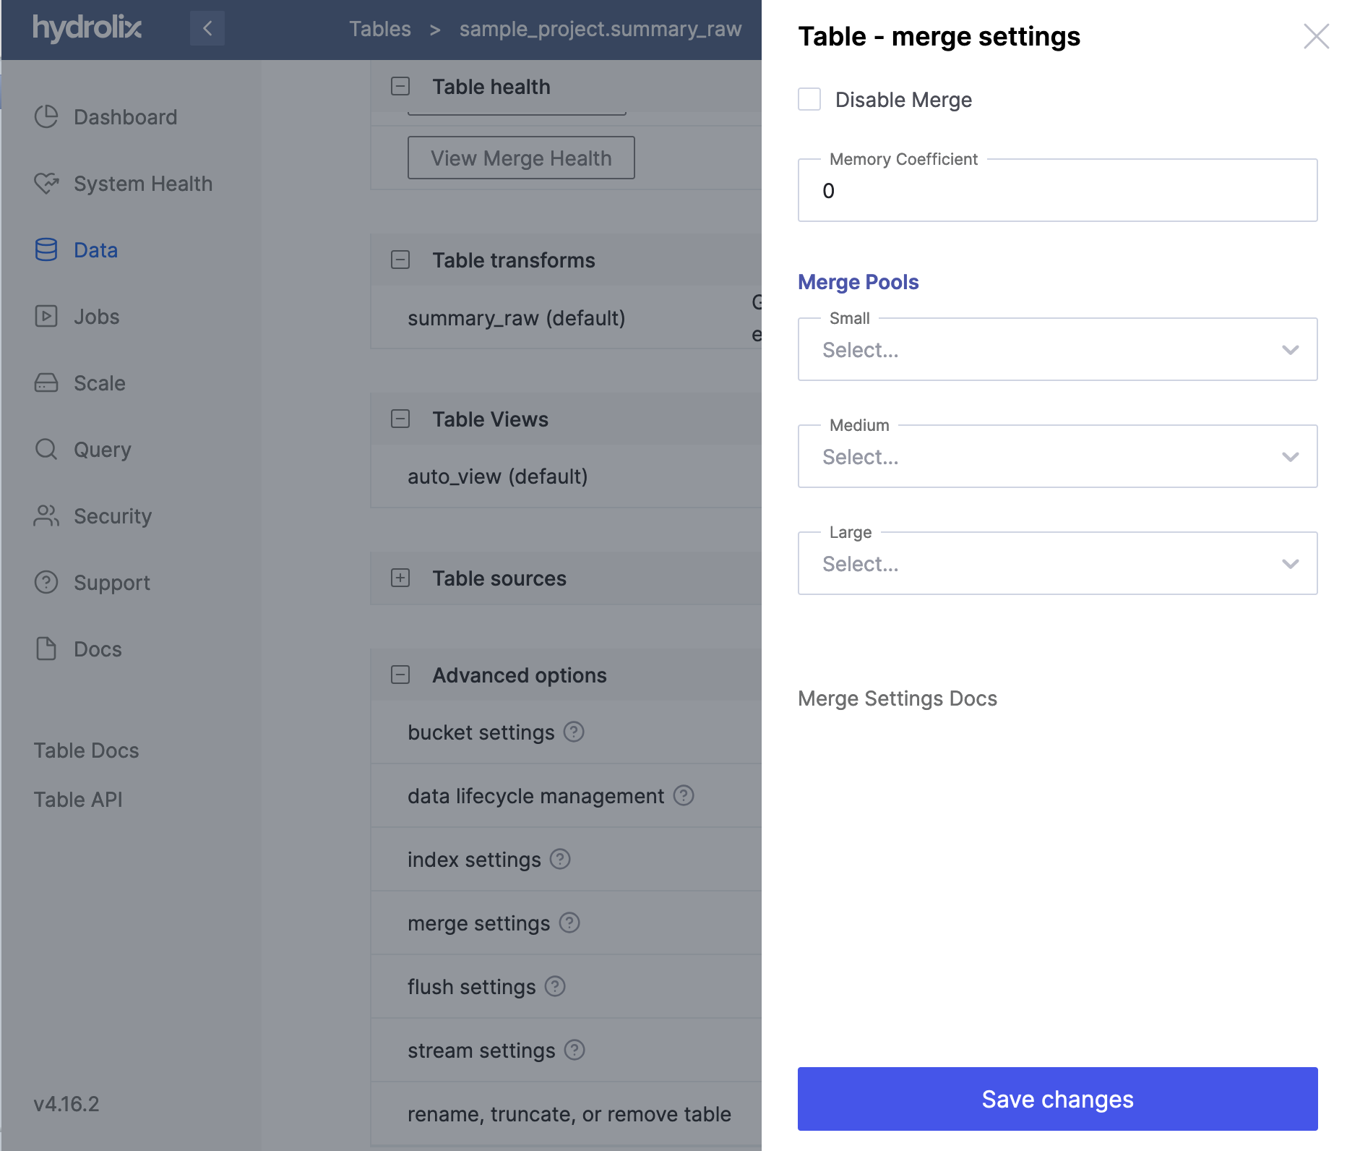The width and height of the screenshot is (1347, 1151).
Task: Open the Small merge pool dropdown
Action: pyautogui.click(x=1057, y=350)
